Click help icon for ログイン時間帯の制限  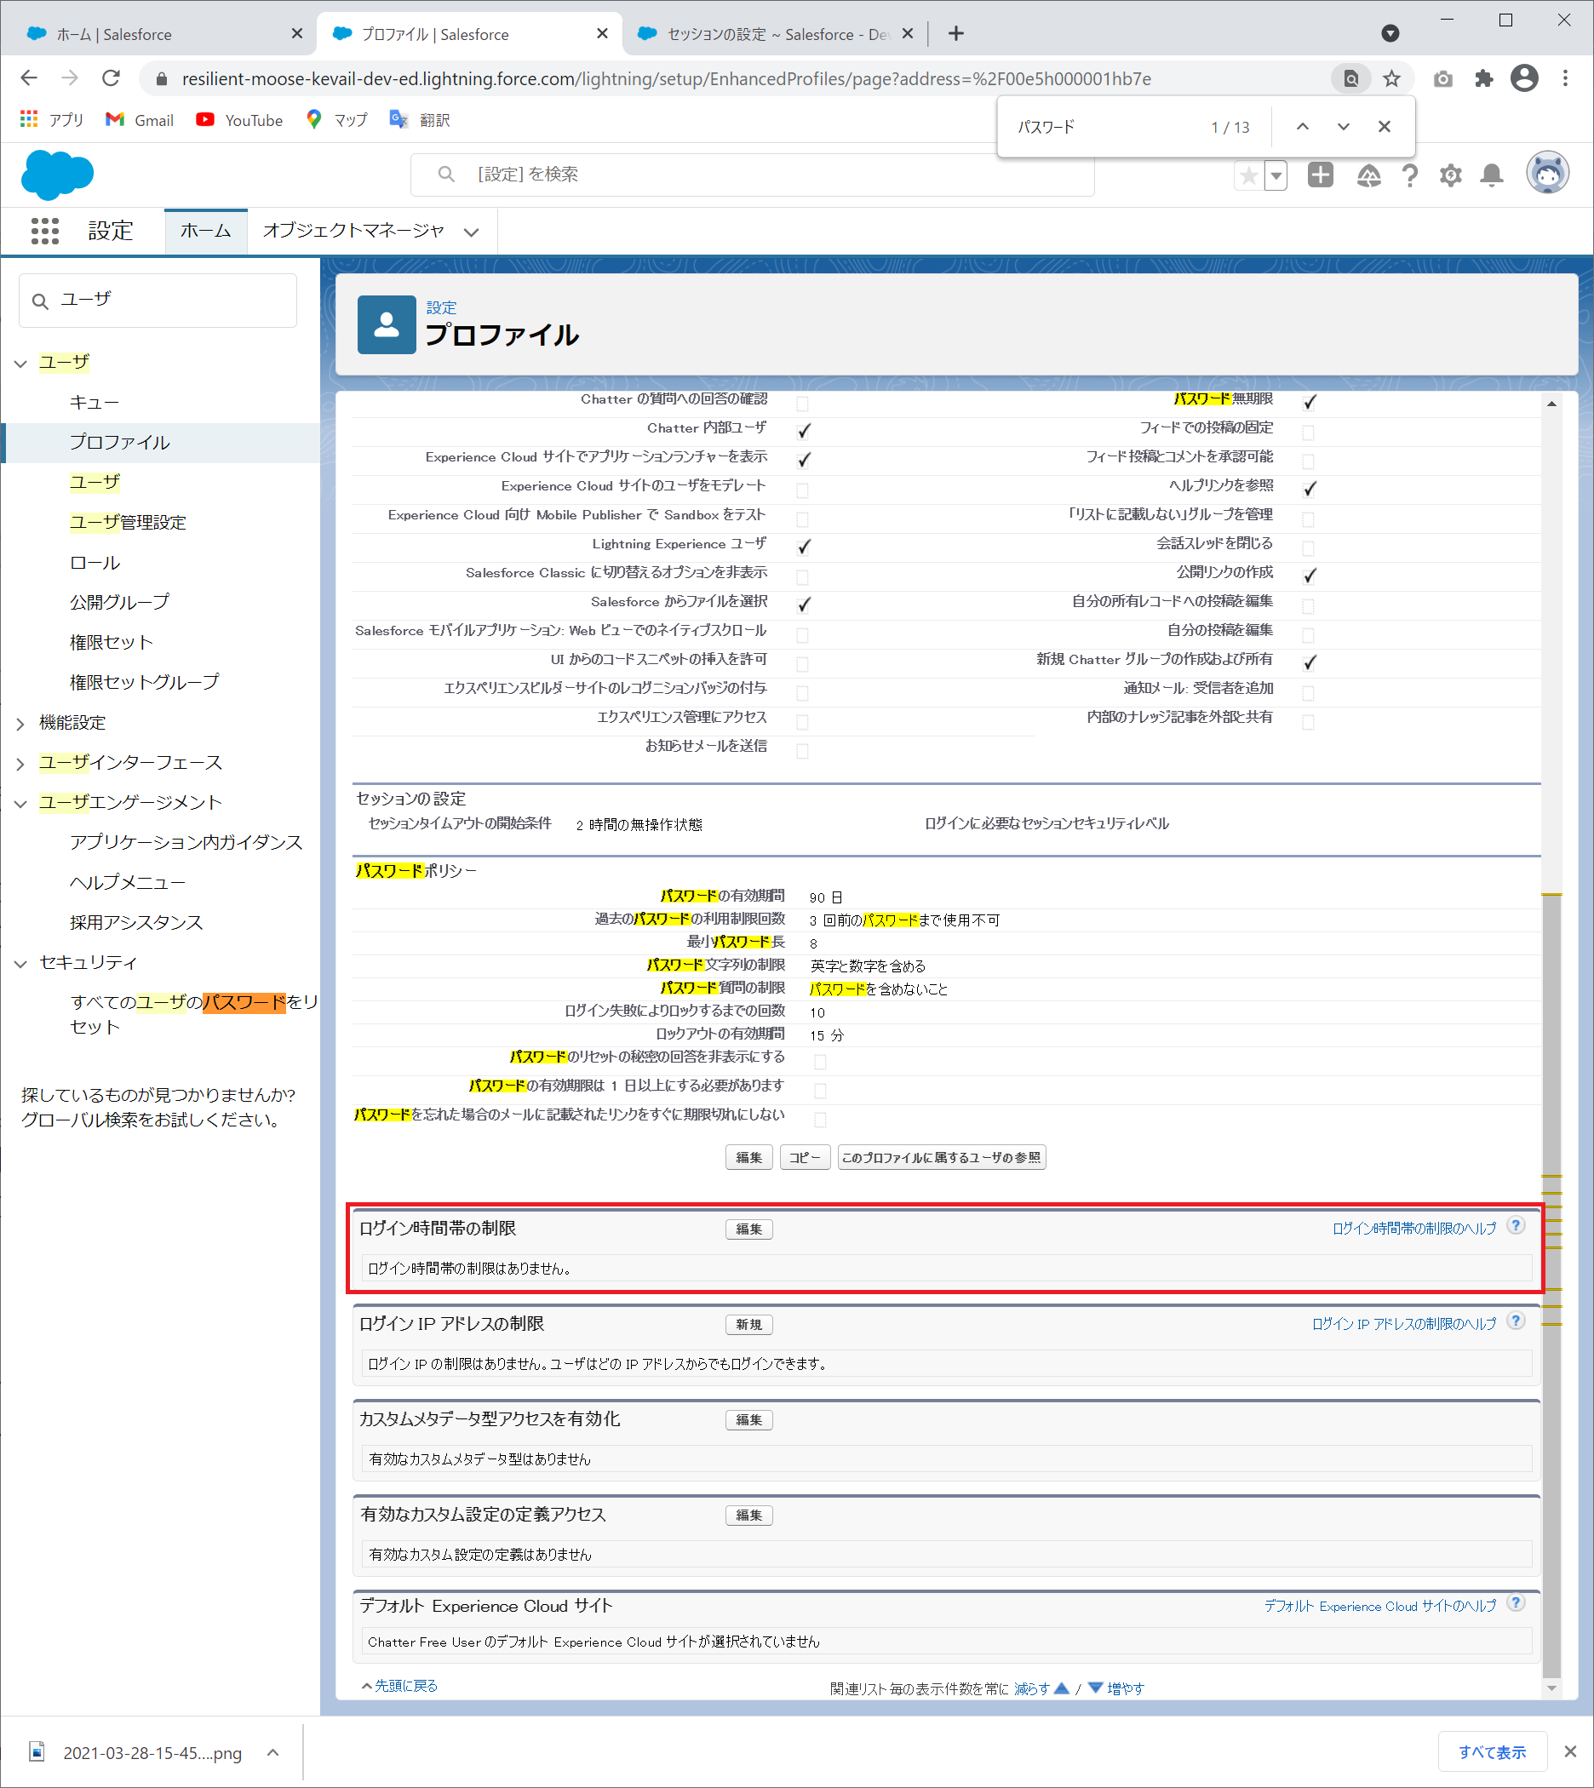click(x=1515, y=1225)
